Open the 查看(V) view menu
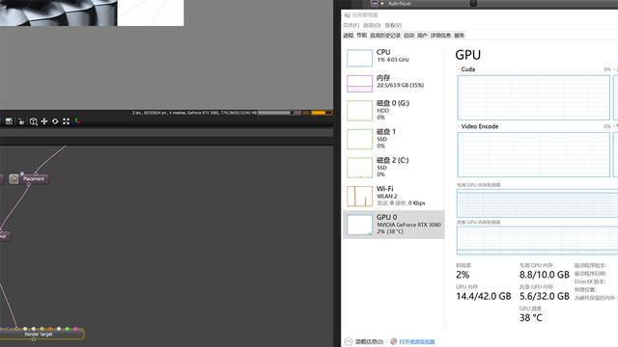Viewport: 618px width, 347px height. click(x=393, y=25)
